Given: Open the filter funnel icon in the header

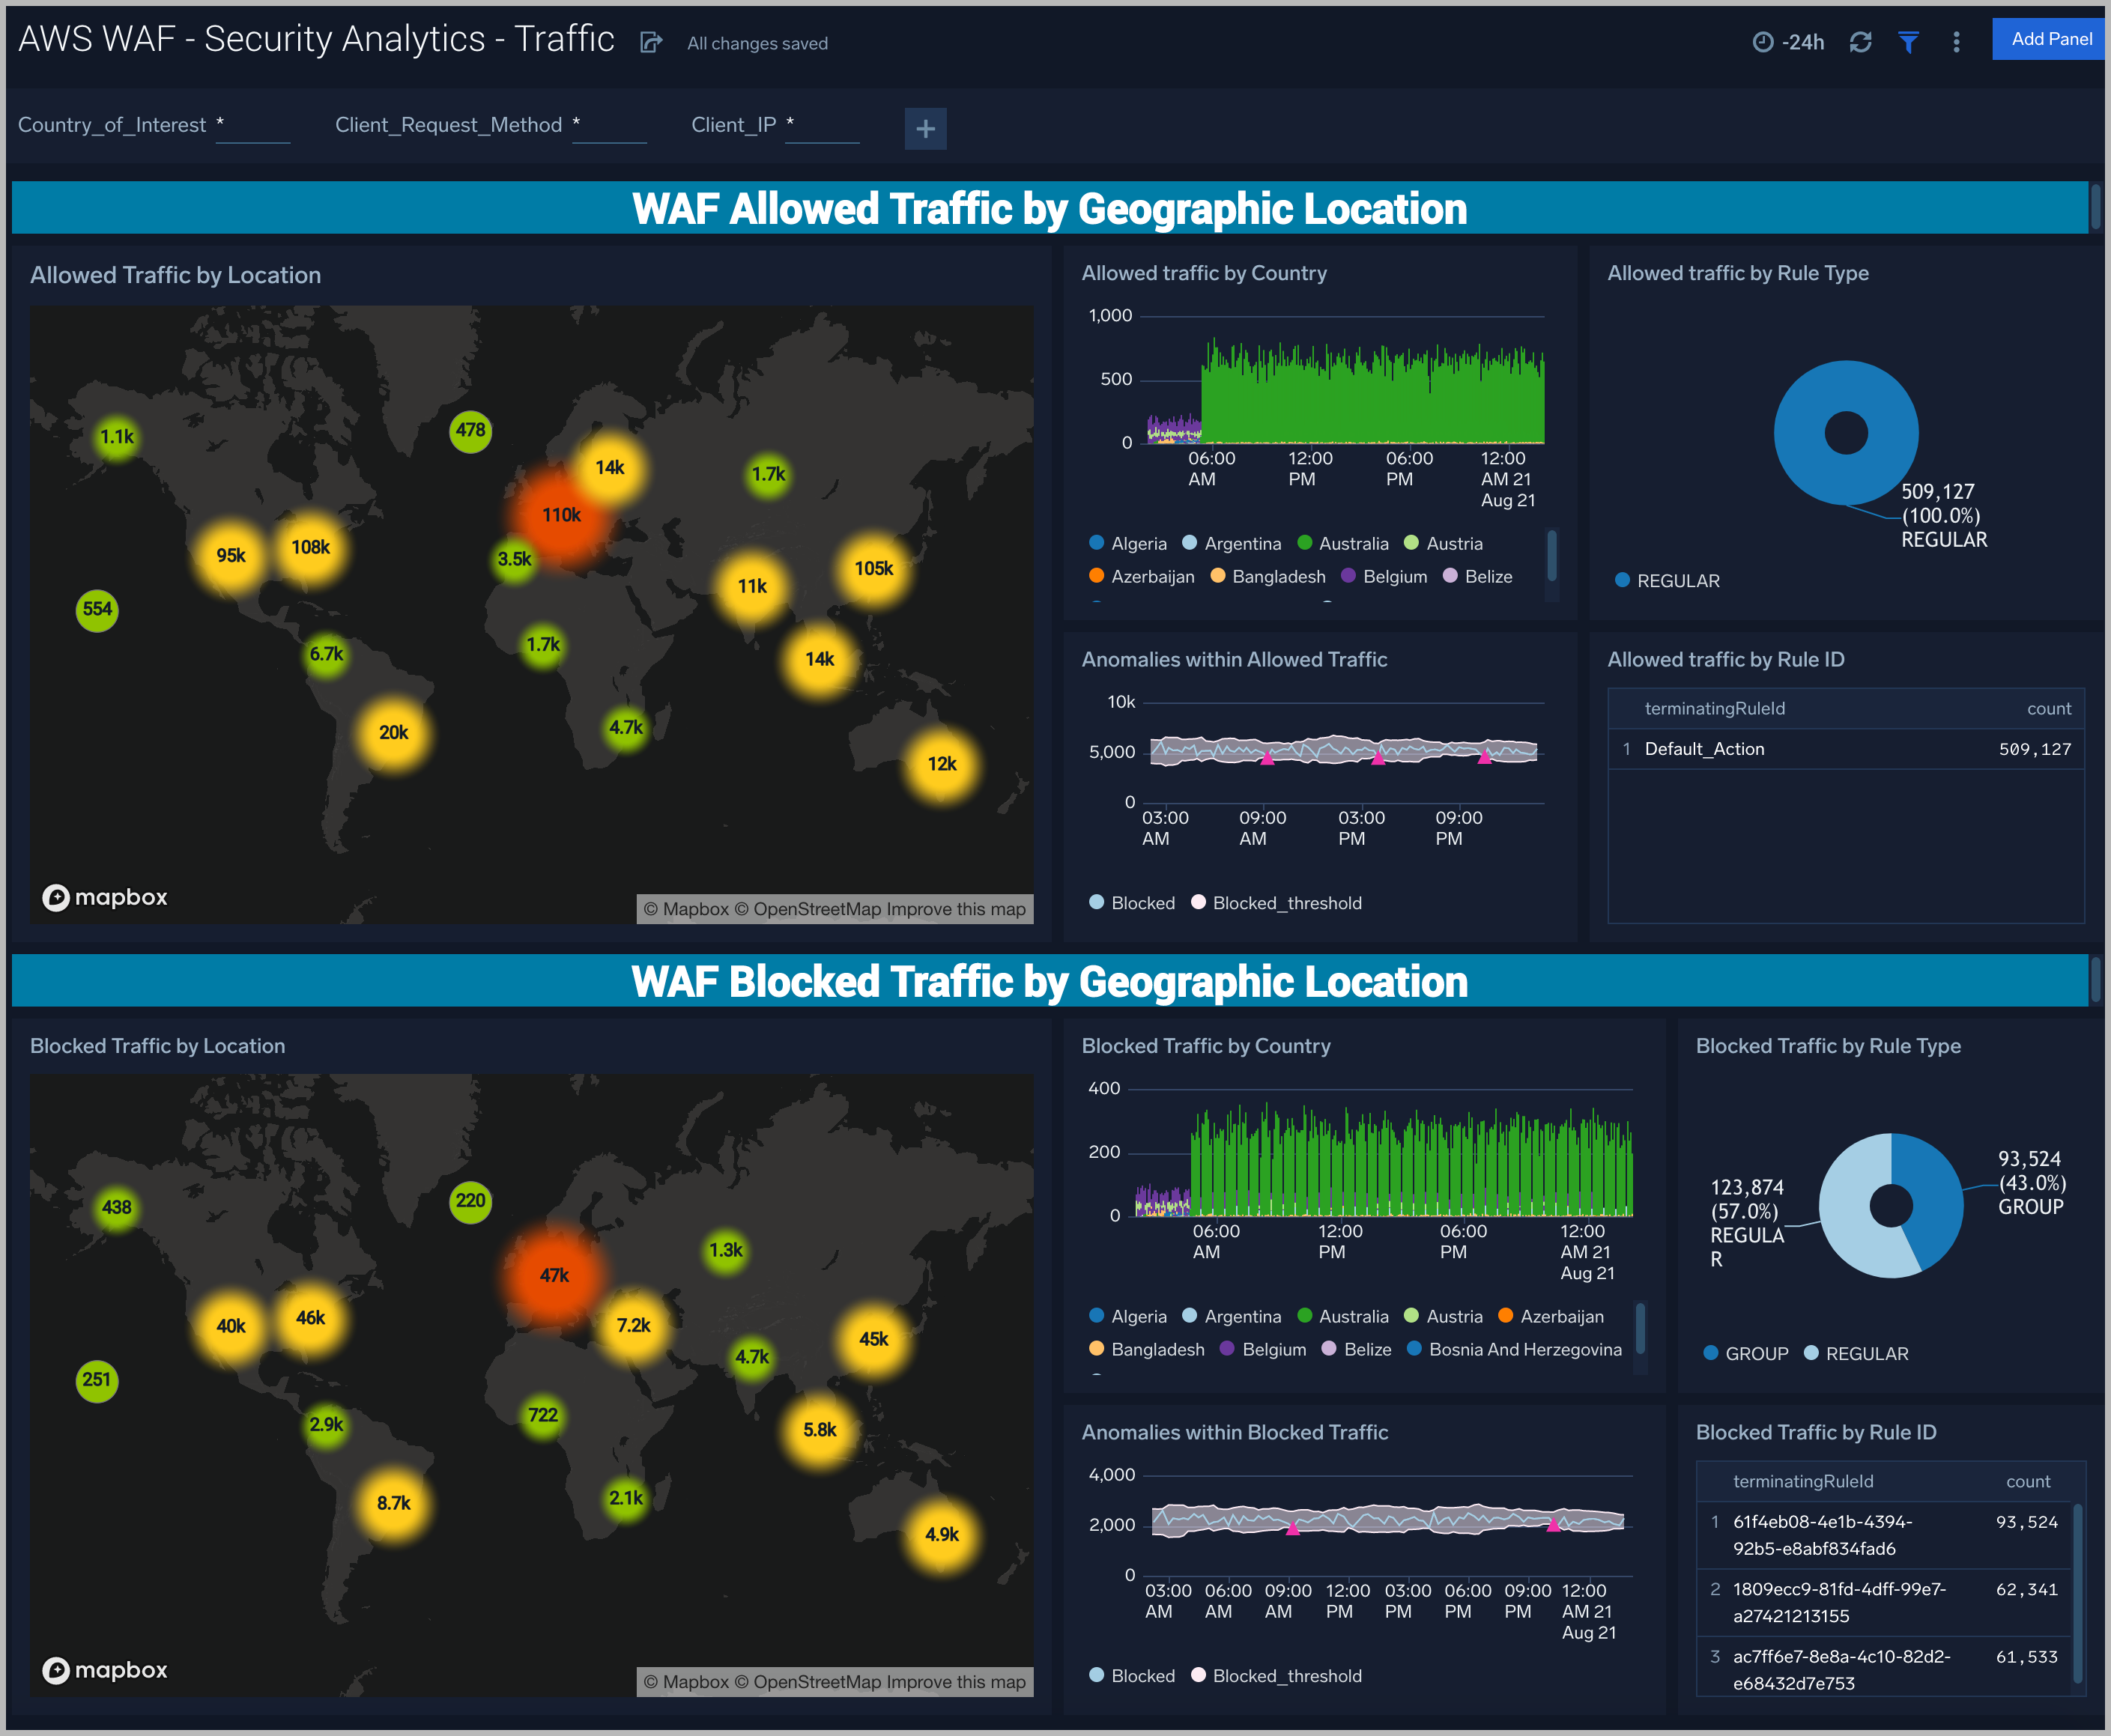Looking at the screenshot, I should coord(1909,42).
